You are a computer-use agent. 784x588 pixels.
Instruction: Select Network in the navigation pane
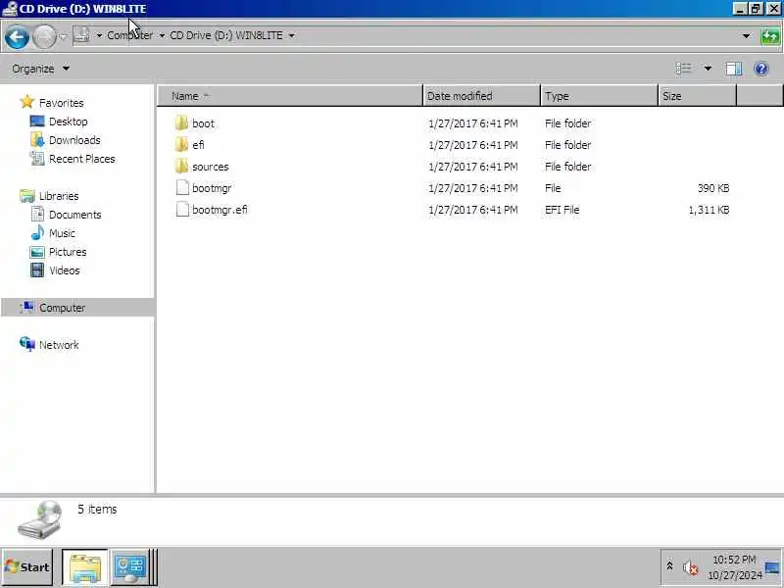tap(59, 345)
